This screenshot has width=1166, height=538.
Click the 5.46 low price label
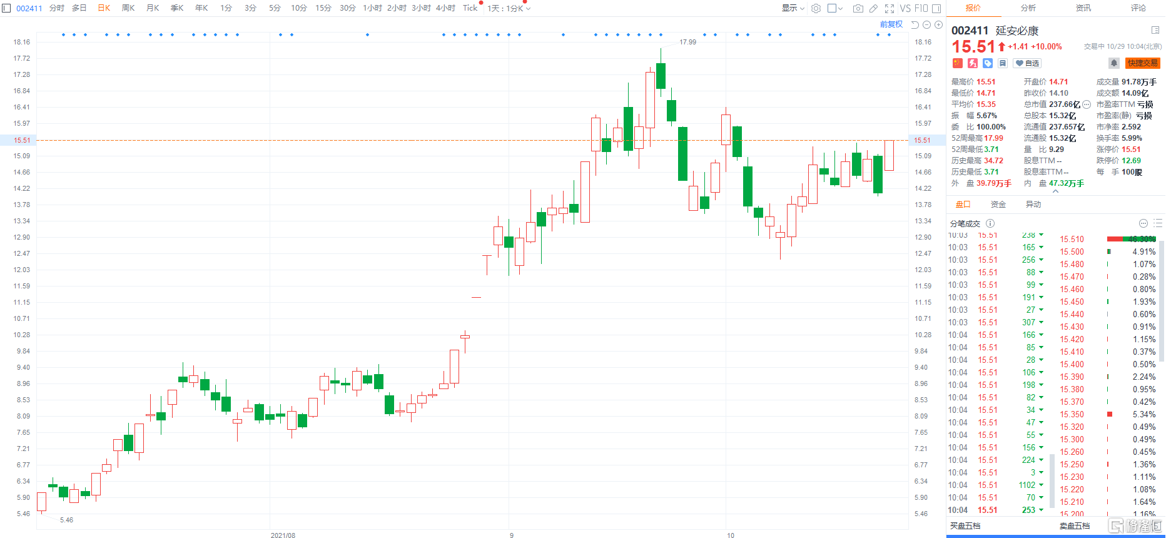[x=66, y=520]
